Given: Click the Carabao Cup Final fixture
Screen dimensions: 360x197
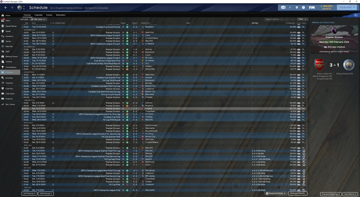Looking at the screenshot, I should pyautogui.click(x=164, y=117).
